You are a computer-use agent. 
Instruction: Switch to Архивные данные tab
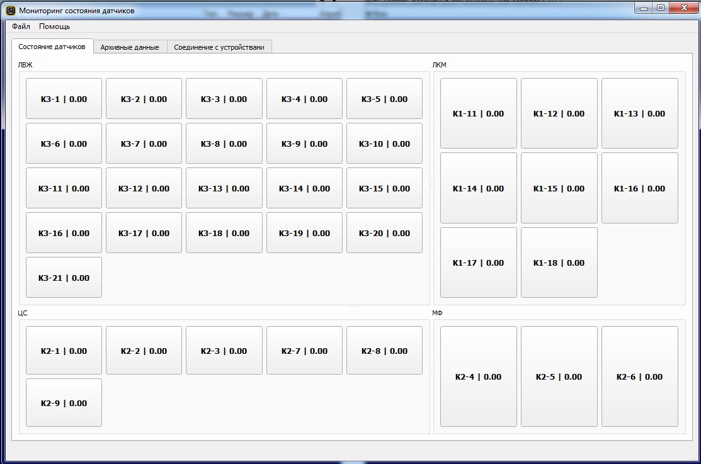(x=130, y=47)
